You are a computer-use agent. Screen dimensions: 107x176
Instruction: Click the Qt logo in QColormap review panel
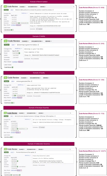(6, 41)
